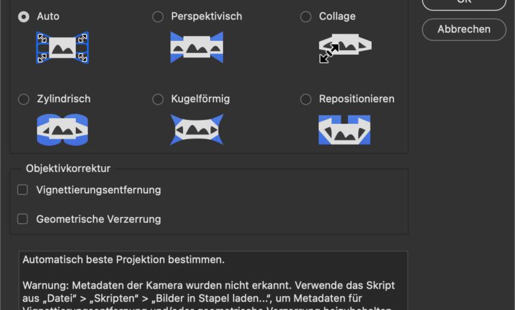The height and width of the screenshot is (310, 515).
Task: Enable the Vignettierungsentfernung checkbox
Action: coord(22,190)
